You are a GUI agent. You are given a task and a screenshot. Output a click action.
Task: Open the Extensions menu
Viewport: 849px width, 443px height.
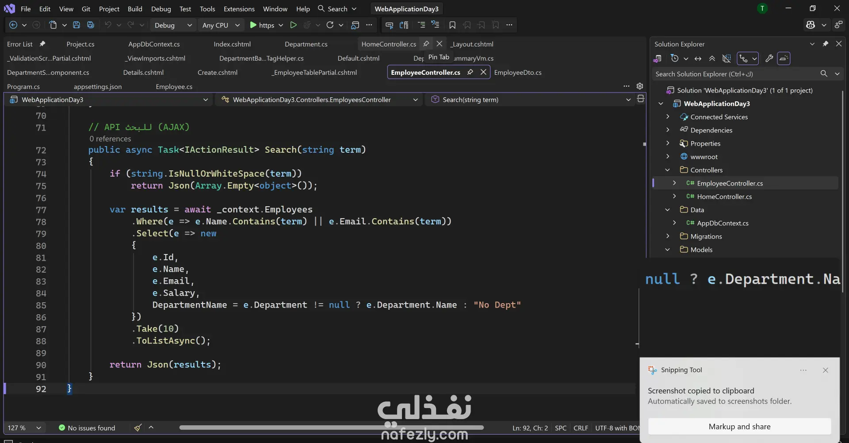point(239,9)
